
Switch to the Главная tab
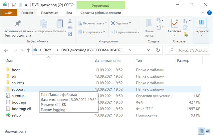coord(27,13)
